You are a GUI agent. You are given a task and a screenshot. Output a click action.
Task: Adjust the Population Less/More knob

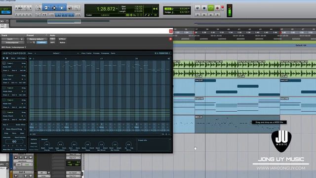pyautogui.click(x=60, y=144)
